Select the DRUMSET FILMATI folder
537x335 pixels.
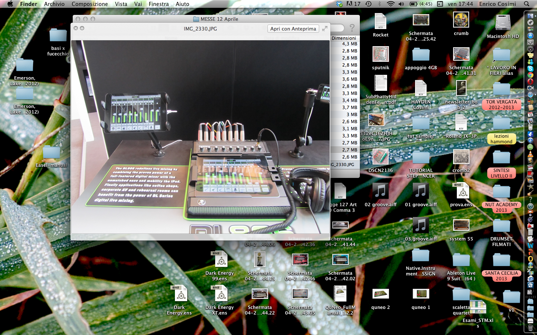pyautogui.click(x=501, y=226)
